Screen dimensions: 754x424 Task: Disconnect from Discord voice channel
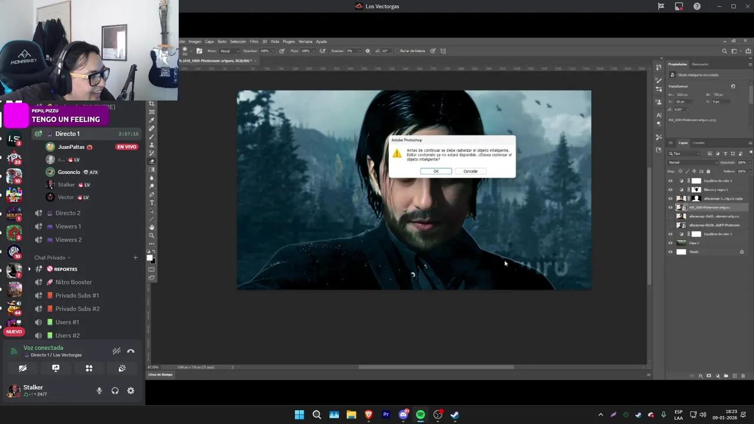(x=131, y=351)
